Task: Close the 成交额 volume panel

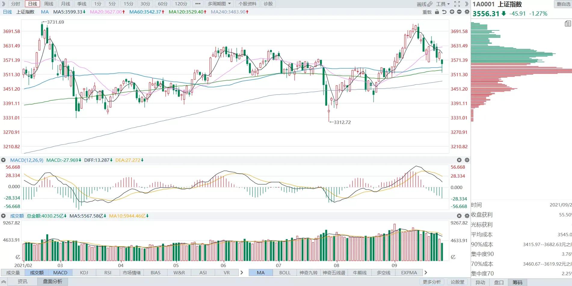Action: click(459, 216)
